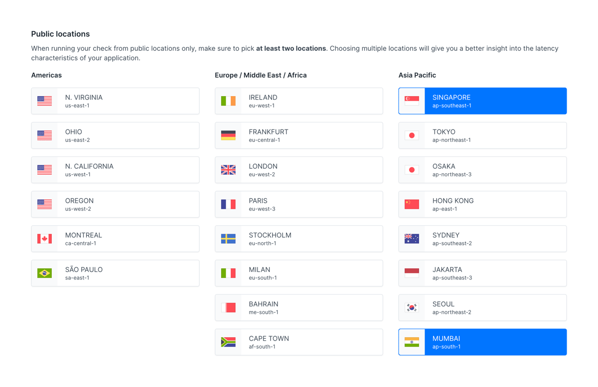Click the Swedish flag beside Stockholm
This screenshot has width=598, height=387.
coord(228,239)
